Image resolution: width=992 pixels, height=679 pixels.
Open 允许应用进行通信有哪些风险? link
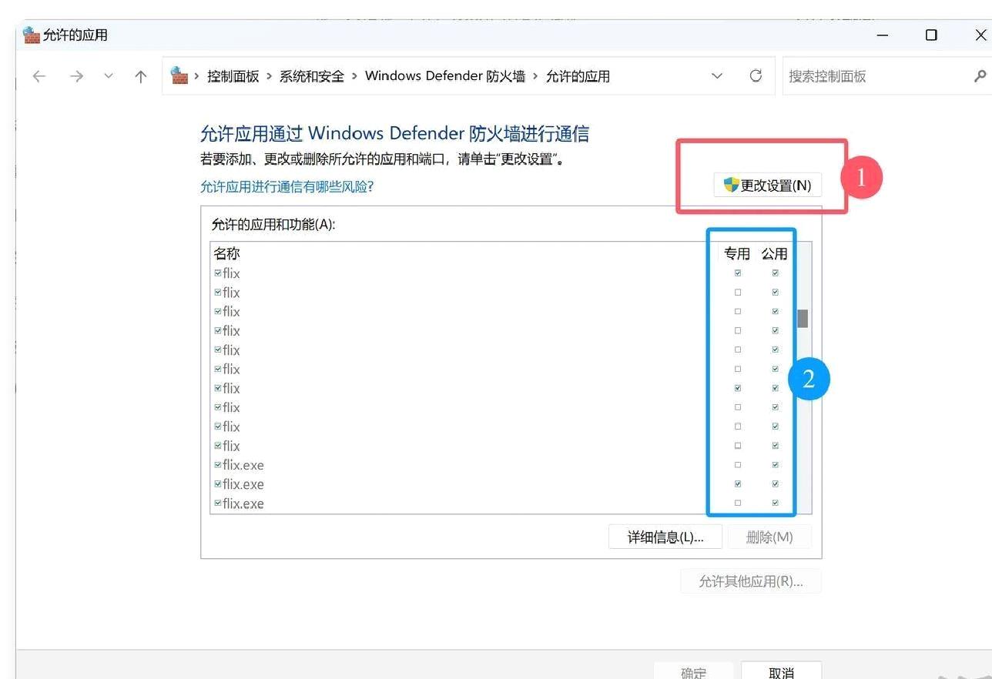[287, 186]
